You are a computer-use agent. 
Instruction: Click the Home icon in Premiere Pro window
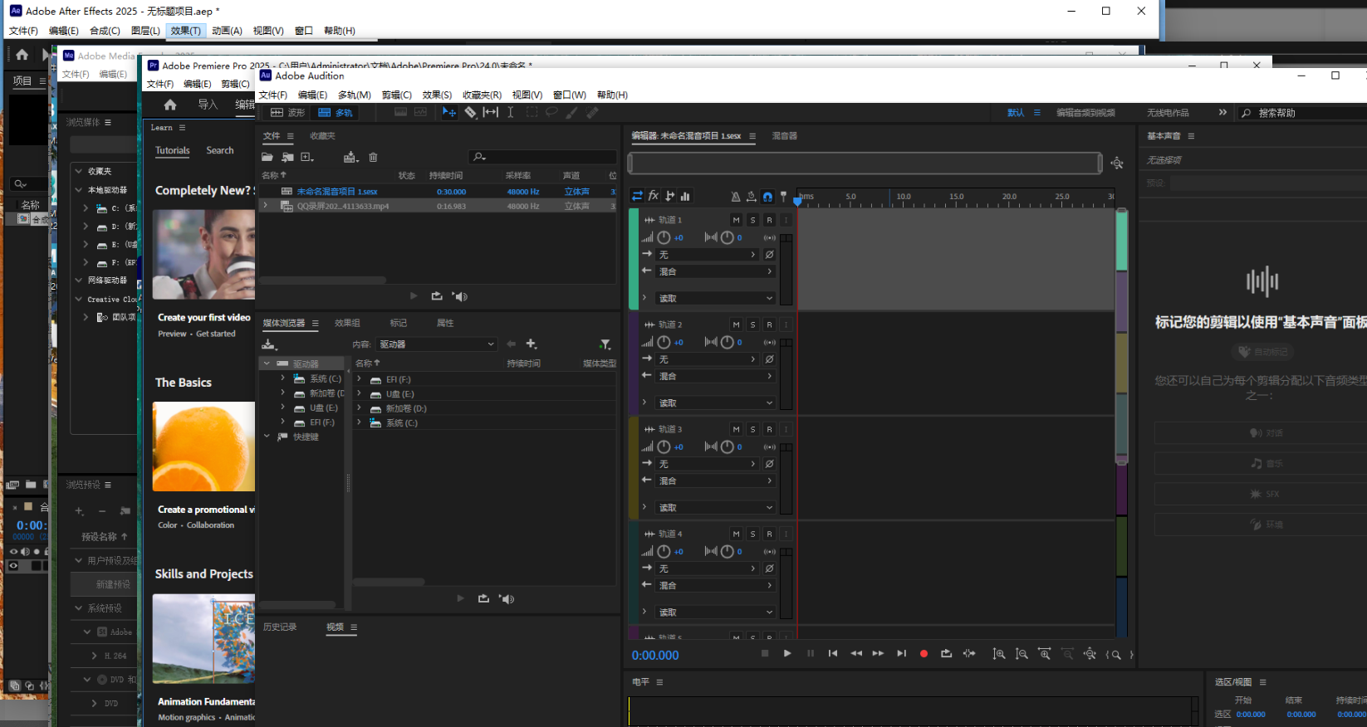coord(170,105)
